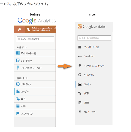Click the blue ユーザー people icon
The width and height of the screenshot is (131, 132).
pos(18,91)
